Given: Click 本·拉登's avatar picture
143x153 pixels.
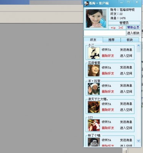Looking at the screenshot, I should [94, 89].
